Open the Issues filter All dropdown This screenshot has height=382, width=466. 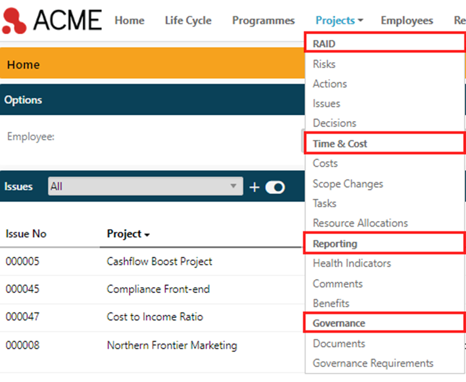[145, 186]
